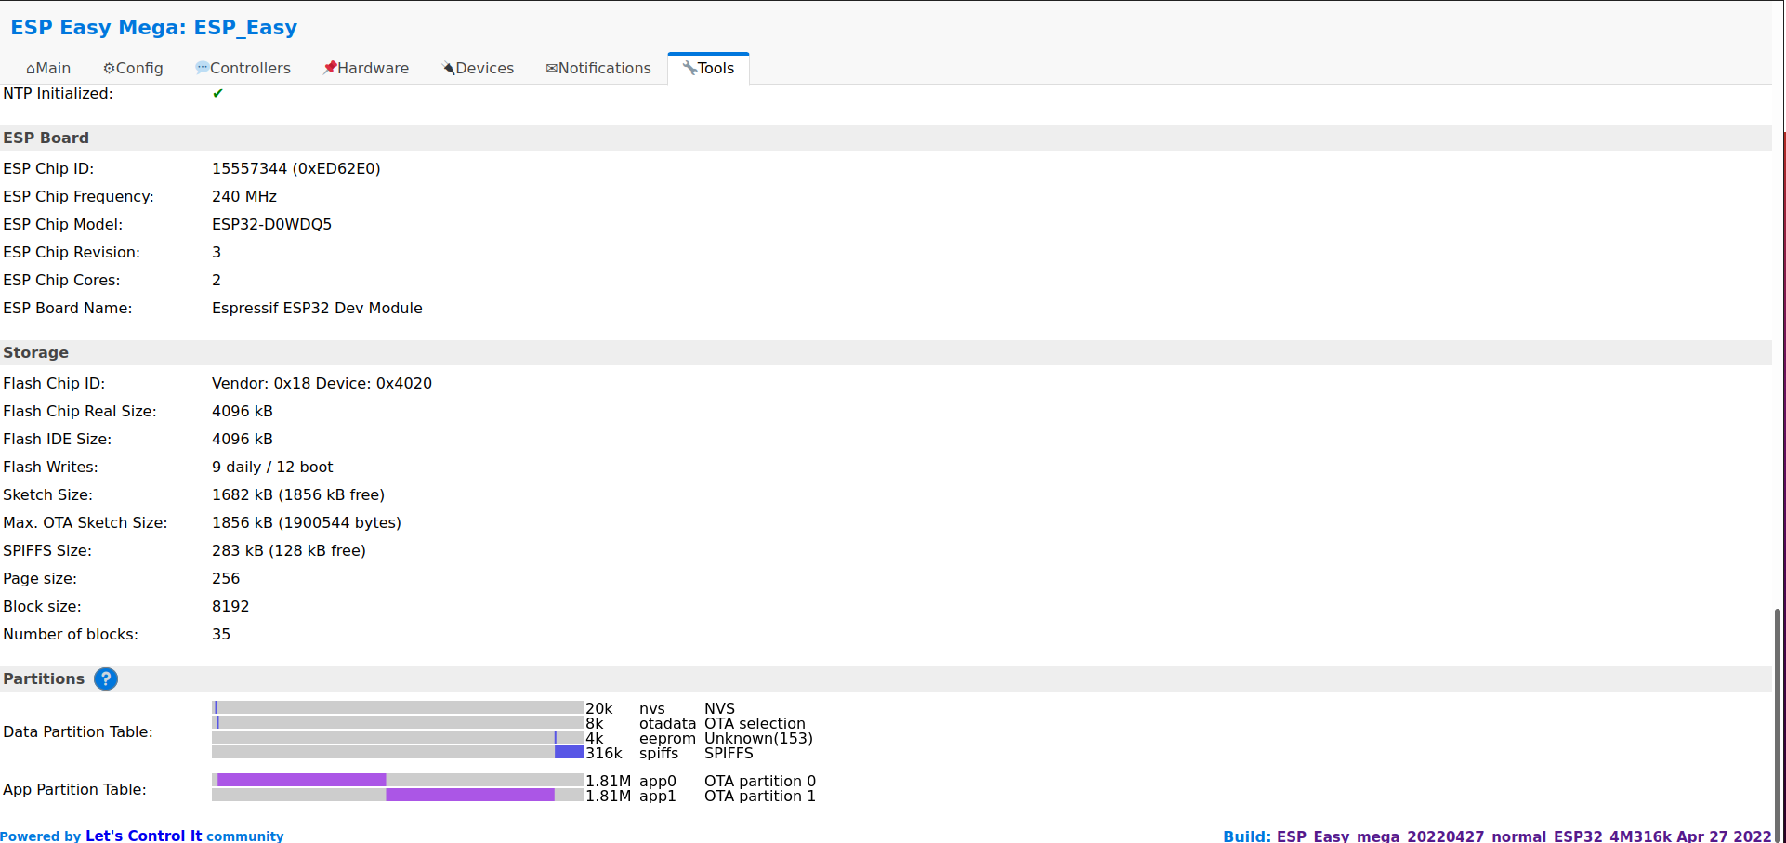This screenshot has height=843, width=1786.
Task: Select the Flash Writes value 9 daily
Action: click(272, 468)
